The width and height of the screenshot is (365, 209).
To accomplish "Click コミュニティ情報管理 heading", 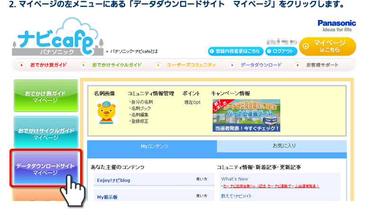I will point(151,94).
